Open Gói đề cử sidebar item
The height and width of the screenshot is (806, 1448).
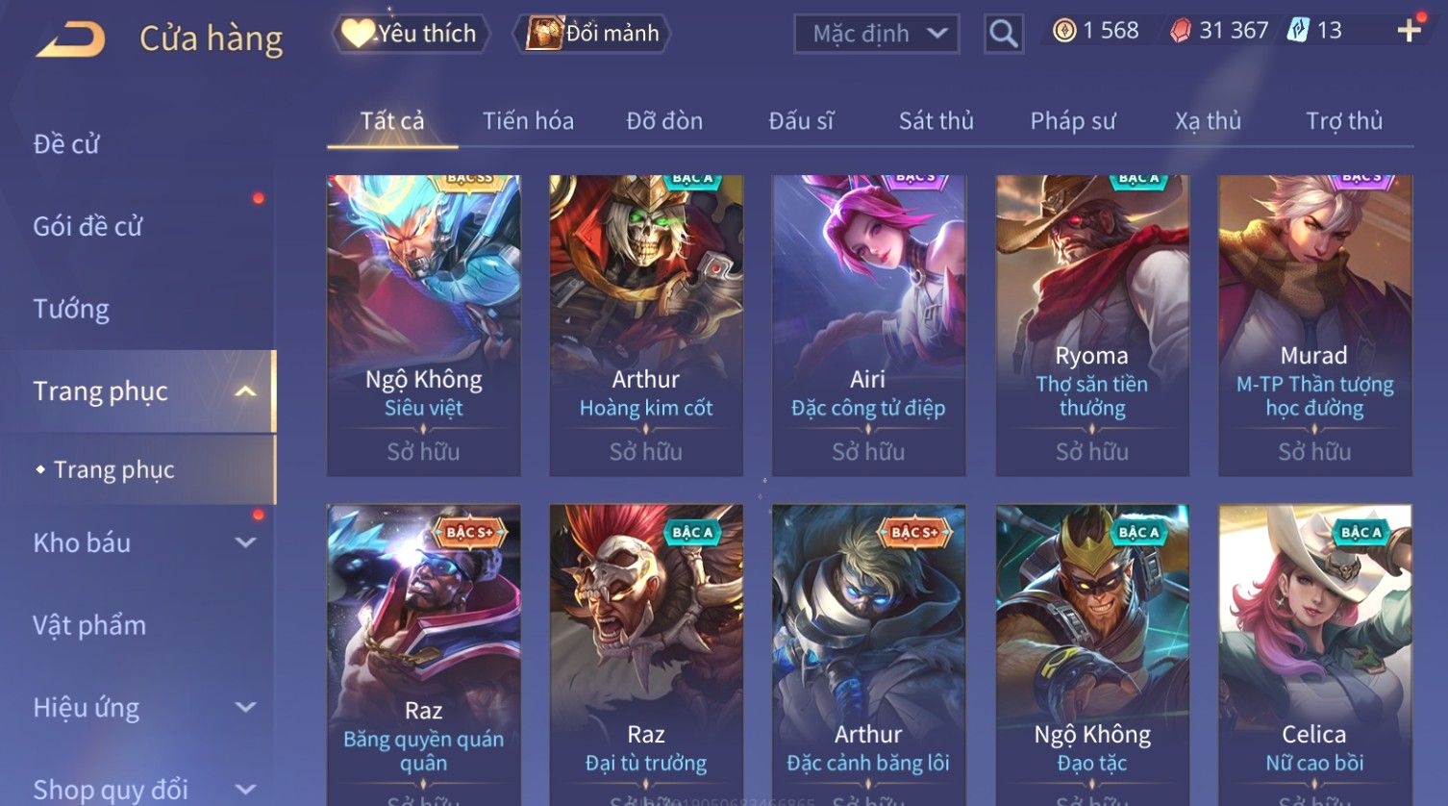[x=87, y=227]
